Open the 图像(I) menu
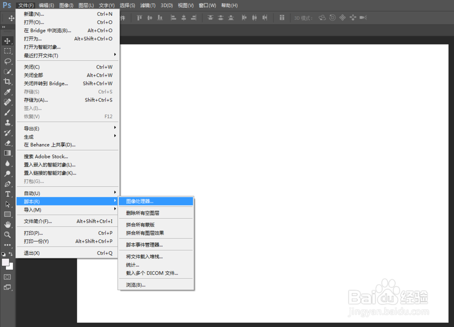 66,5
